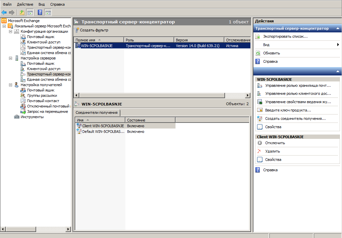Click the Инструменты toolbox icon in the tree
The height and width of the screenshot is (238, 342).
click(x=17, y=117)
